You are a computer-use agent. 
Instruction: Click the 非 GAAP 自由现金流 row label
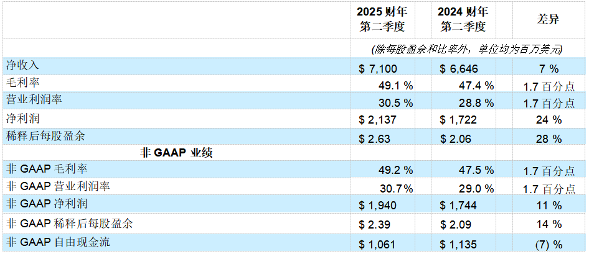click(x=59, y=241)
